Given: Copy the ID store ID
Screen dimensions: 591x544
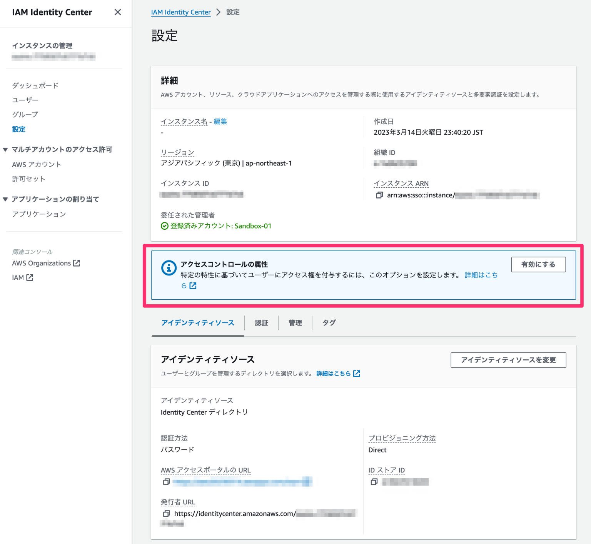Looking at the screenshot, I should [374, 482].
